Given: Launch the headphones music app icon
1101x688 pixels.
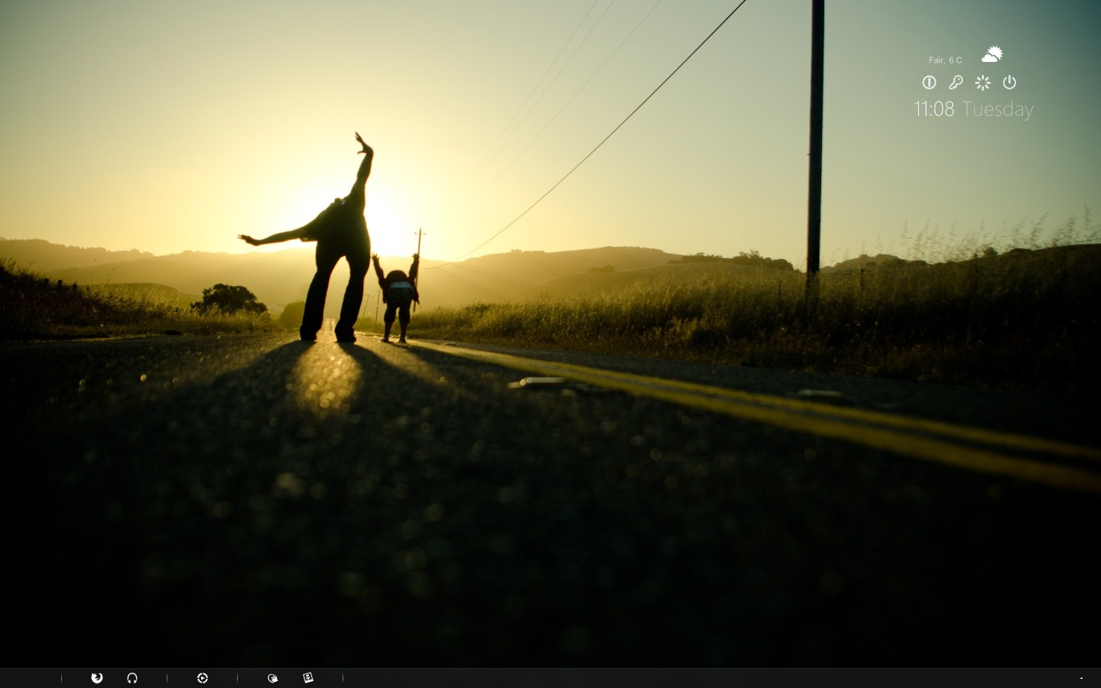Looking at the screenshot, I should pos(132,677).
